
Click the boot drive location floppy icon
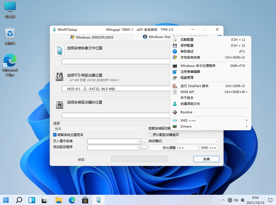[60, 77]
